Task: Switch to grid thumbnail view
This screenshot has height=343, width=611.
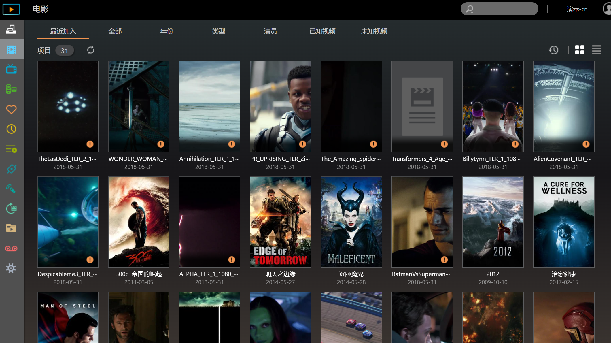Action: click(580, 50)
